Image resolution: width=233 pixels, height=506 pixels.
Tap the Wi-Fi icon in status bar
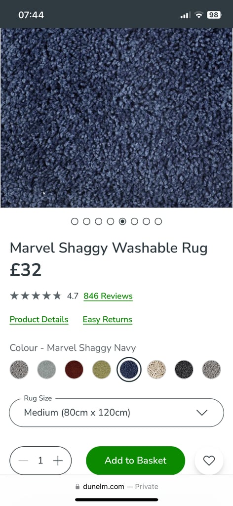point(199,15)
